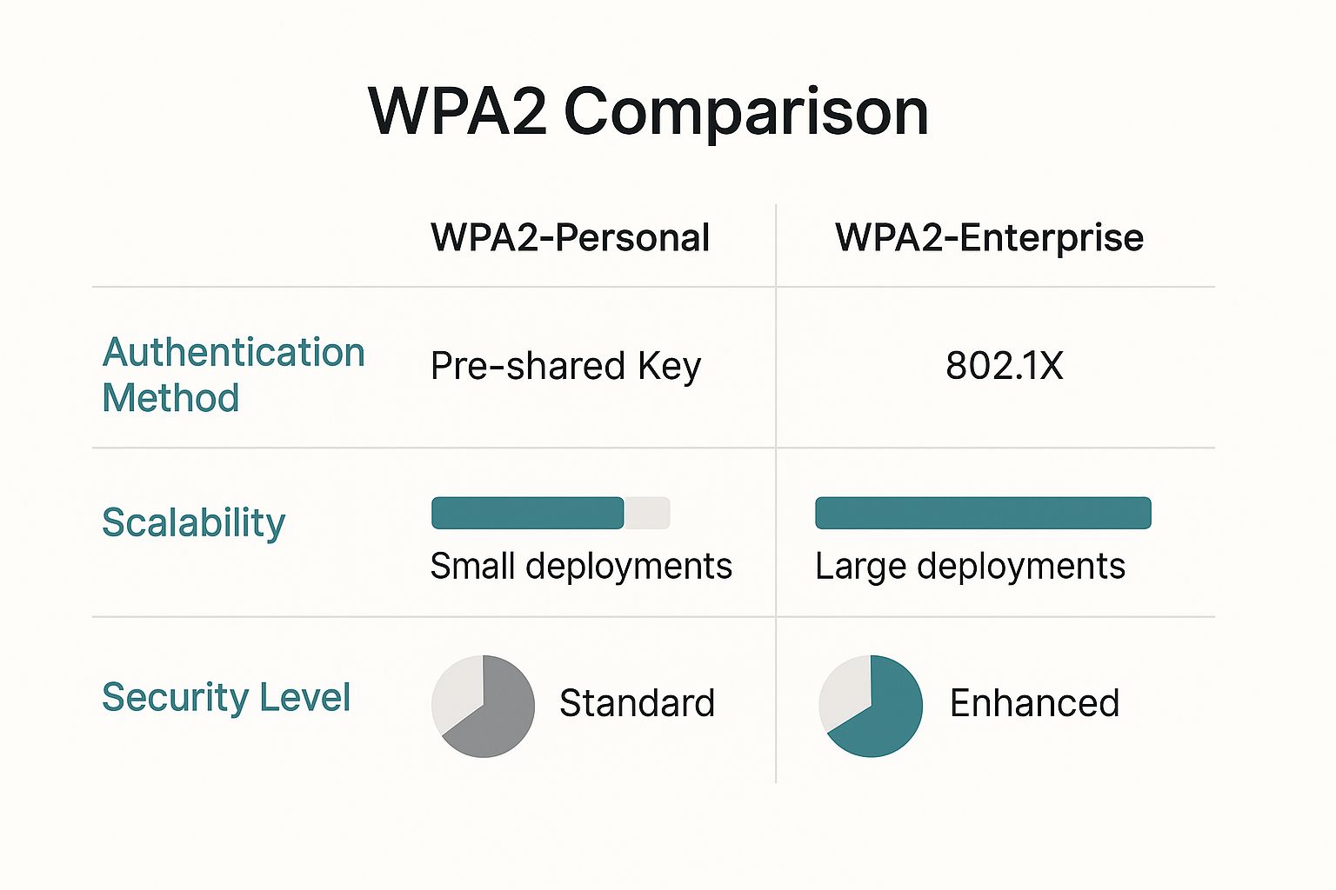Click the Small deployments caption
The image size is (1336, 890).
point(581,566)
